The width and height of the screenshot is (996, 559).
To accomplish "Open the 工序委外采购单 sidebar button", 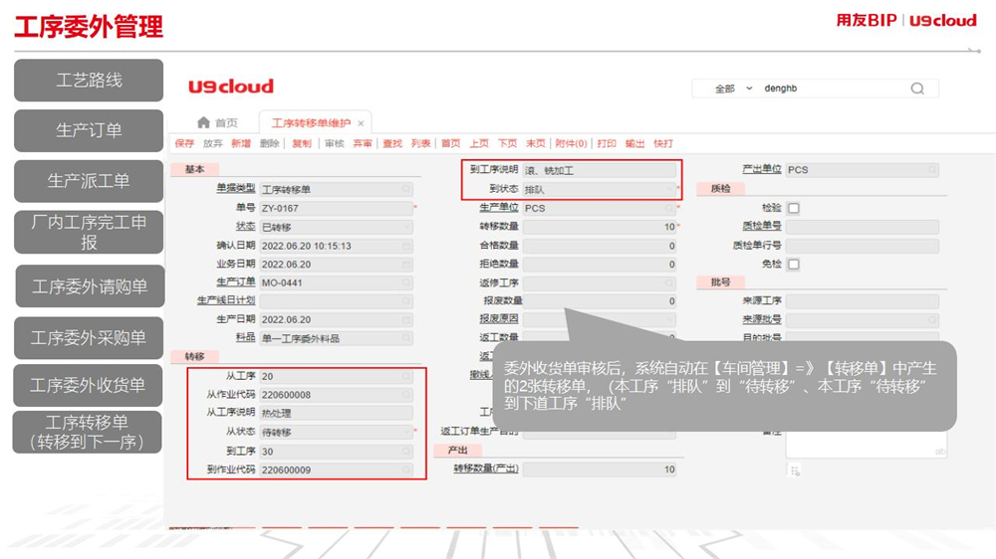I will 89,338.
